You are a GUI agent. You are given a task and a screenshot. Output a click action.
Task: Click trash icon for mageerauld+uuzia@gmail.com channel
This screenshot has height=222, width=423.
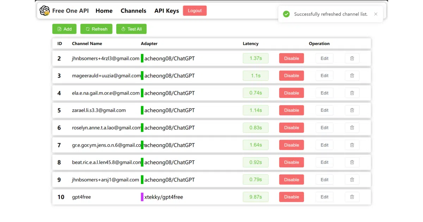coord(352,76)
